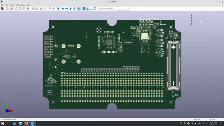Toggle SMD 3D models display

pyautogui.click(x=87, y=9)
